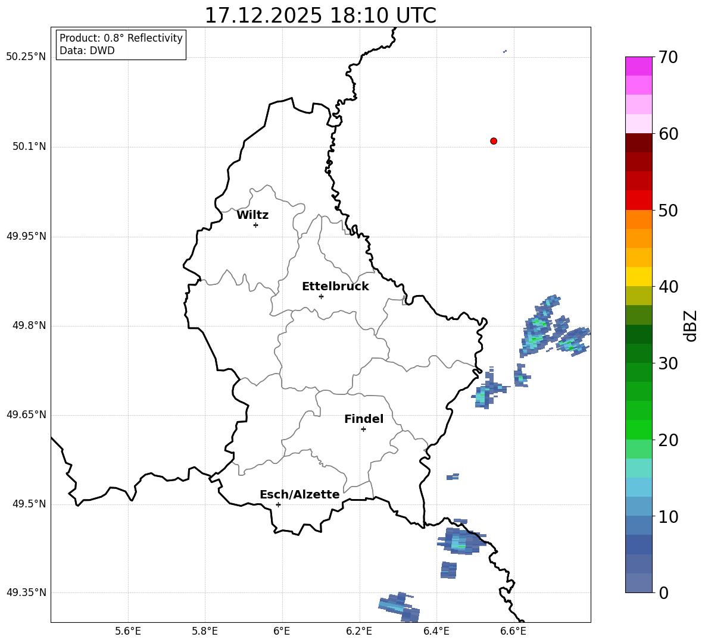Click the 10 tick on the colorbar
This screenshot has width=705, height=643.
(x=668, y=516)
